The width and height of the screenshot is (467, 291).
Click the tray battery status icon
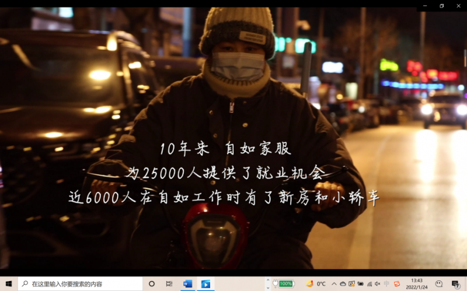[x=360, y=284]
